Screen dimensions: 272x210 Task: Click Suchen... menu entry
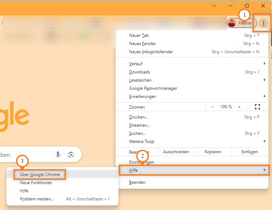coord(192,133)
